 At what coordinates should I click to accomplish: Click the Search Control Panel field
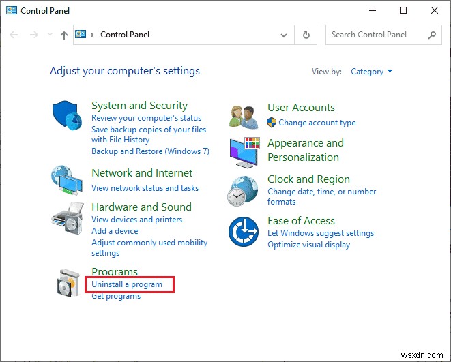coord(377,35)
